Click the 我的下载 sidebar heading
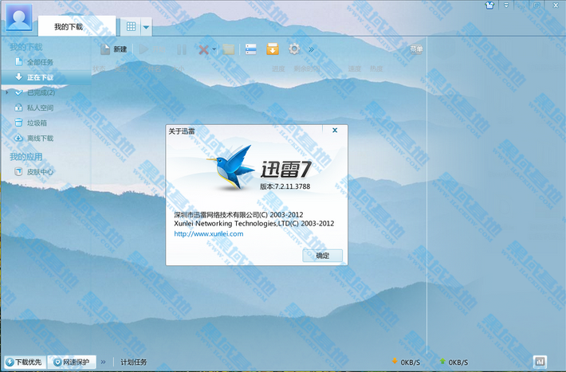The height and width of the screenshot is (372, 566). pyautogui.click(x=26, y=47)
